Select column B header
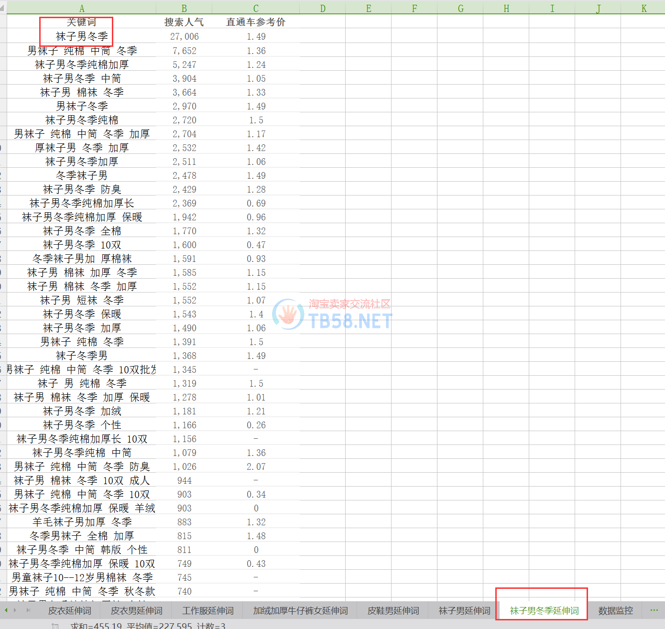The image size is (665, 629). click(x=184, y=8)
